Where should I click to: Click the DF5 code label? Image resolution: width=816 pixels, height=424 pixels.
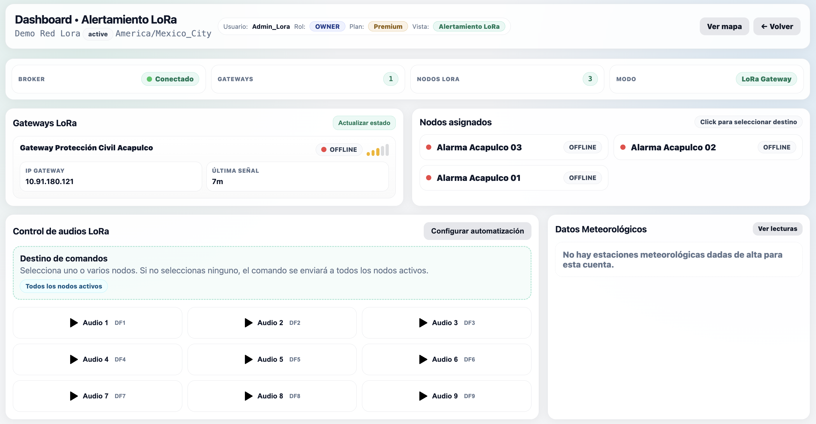pyautogui.click(x=295, y=359)
